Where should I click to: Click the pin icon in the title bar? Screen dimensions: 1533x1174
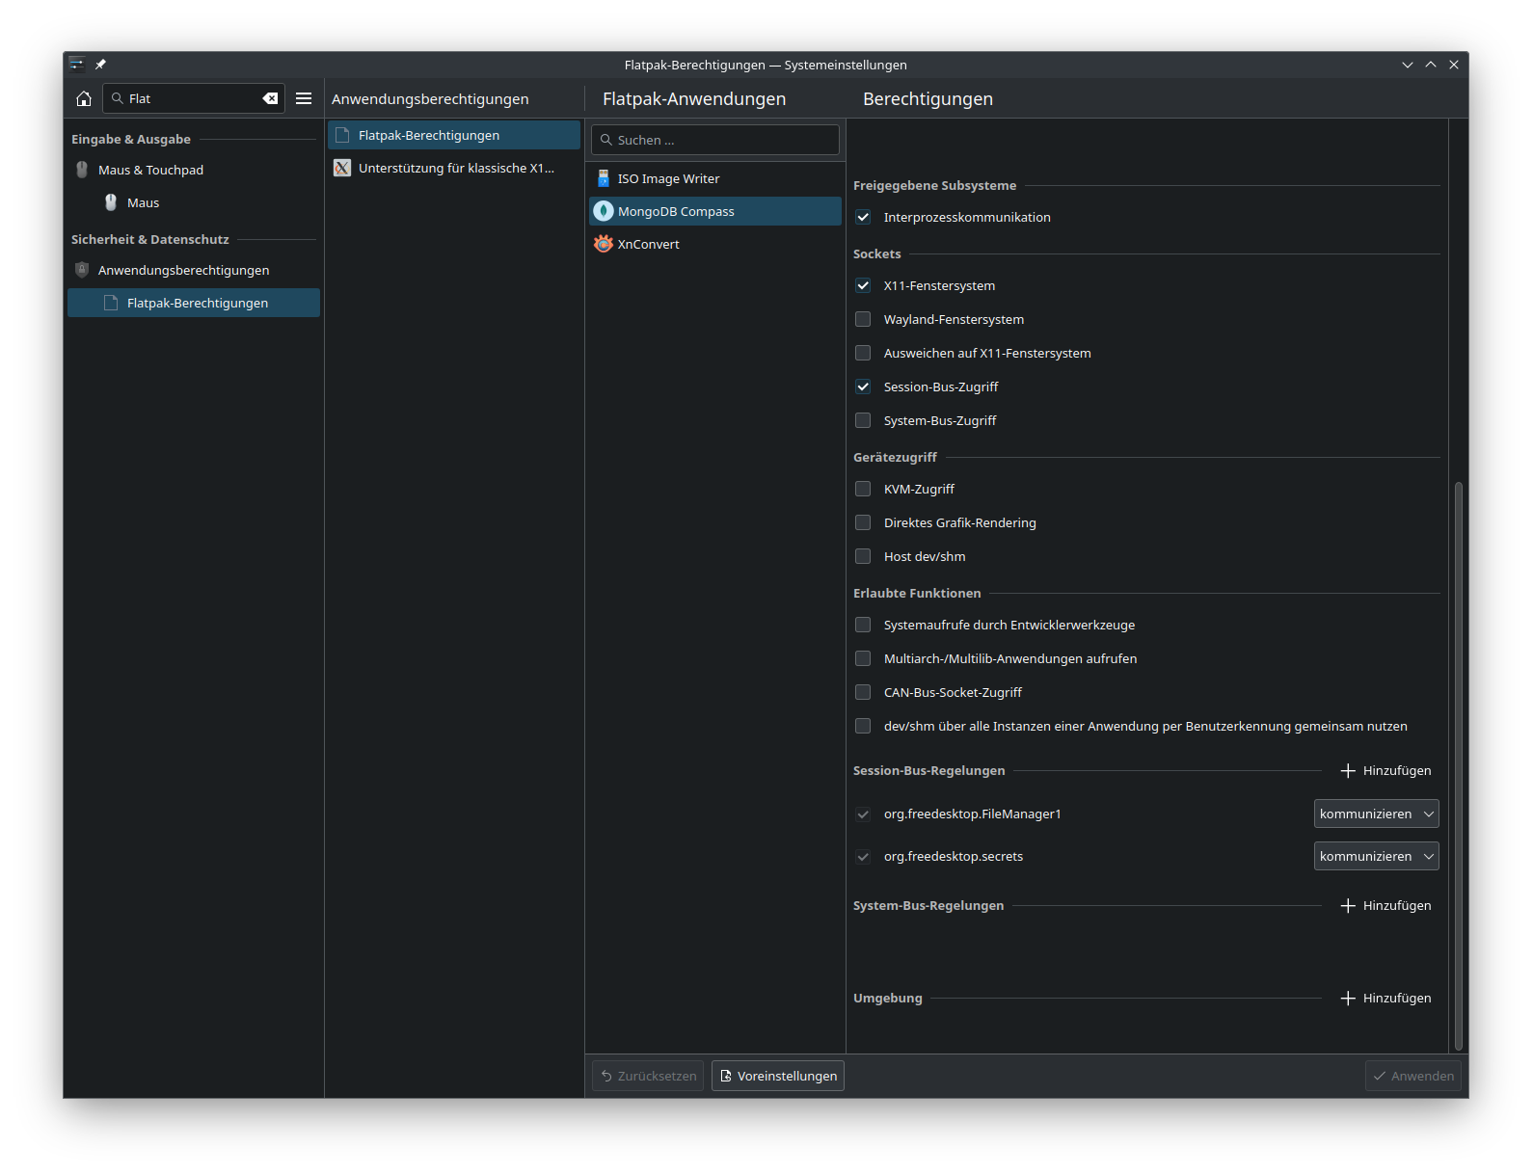[100, 65]
